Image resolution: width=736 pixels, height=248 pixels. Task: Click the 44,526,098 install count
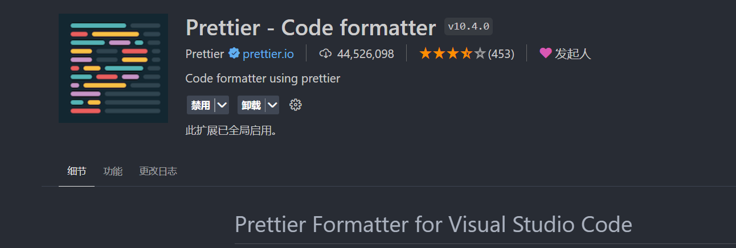coord(365,54)
